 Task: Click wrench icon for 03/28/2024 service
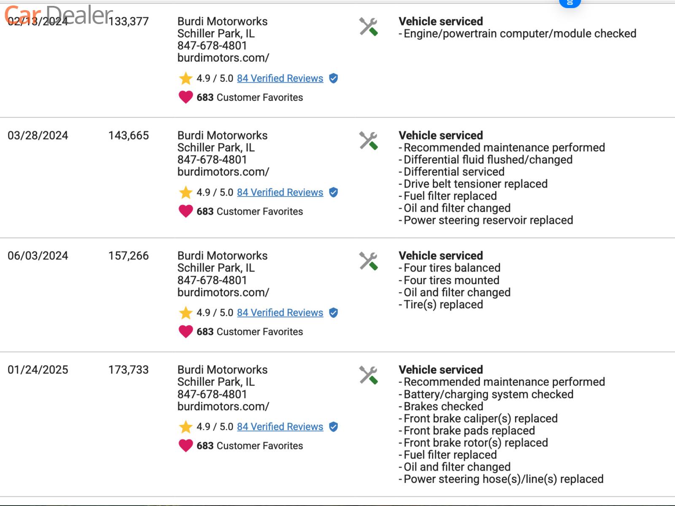click(x=368, y=141)
